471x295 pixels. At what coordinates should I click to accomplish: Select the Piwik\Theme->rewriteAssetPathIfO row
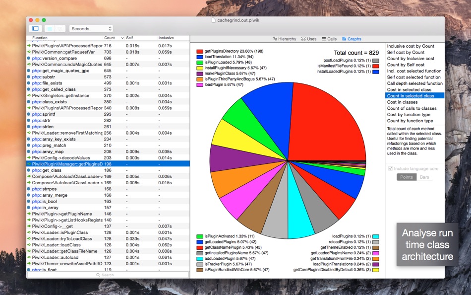[108, 263]
